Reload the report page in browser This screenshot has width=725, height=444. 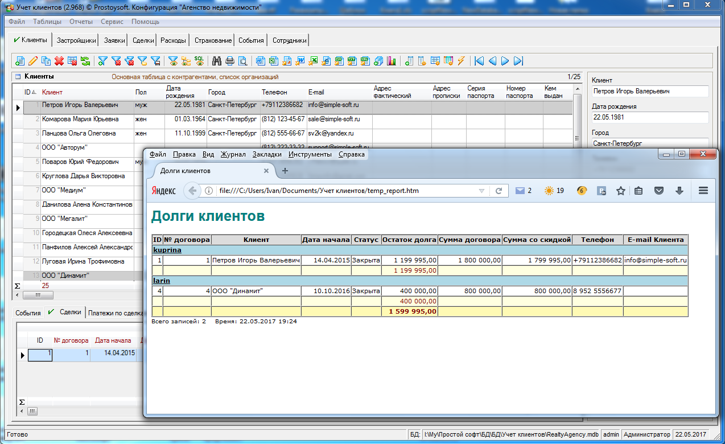click(x=499, y=191)
